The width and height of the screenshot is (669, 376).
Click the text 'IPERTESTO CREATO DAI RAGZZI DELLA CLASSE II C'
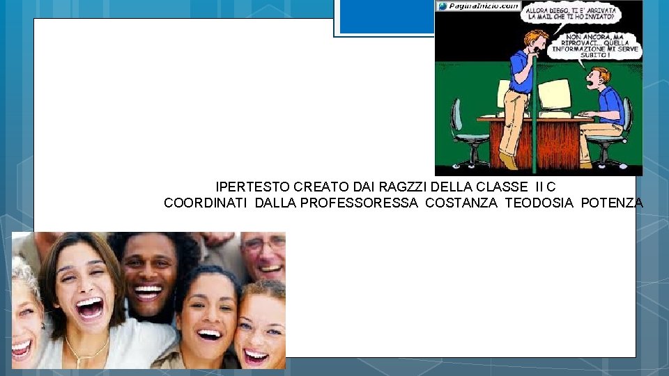pos(385,187)
